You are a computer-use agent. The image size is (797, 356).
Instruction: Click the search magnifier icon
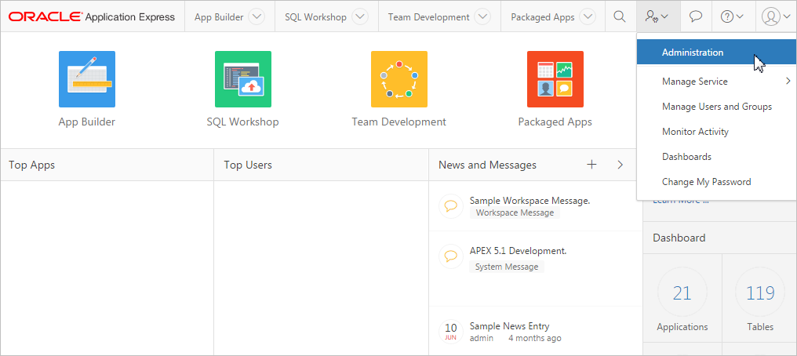[x=619, y=16]
